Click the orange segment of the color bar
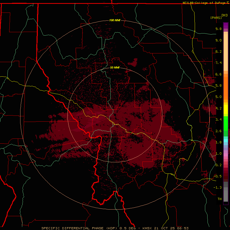This screenshot has height=230, width=230. [x=226, y=88]
